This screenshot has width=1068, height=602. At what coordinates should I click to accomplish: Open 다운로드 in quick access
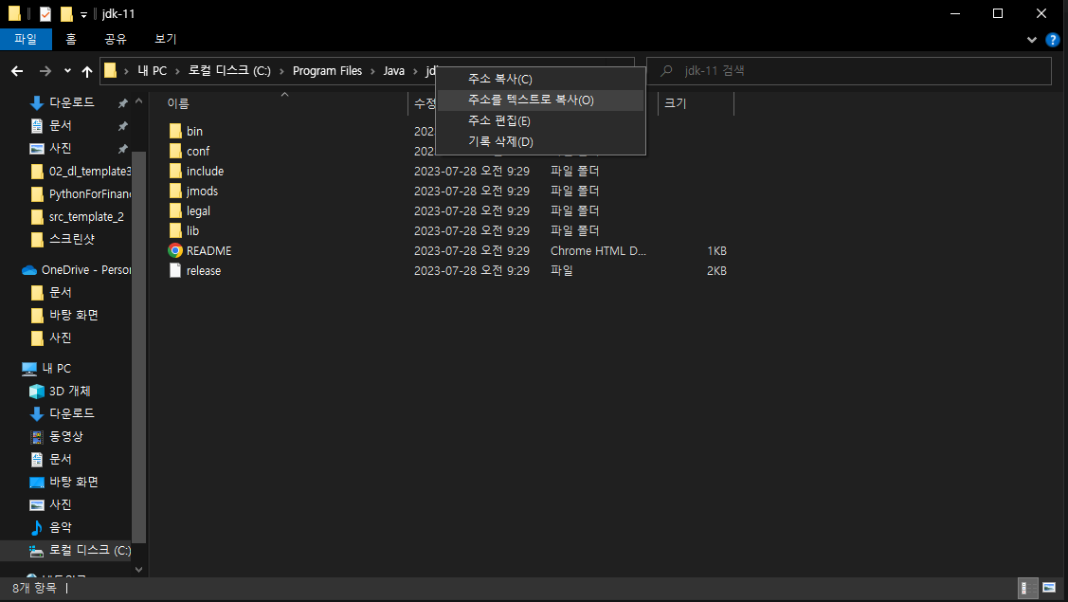pyautogui.click(x=71, y=102)
